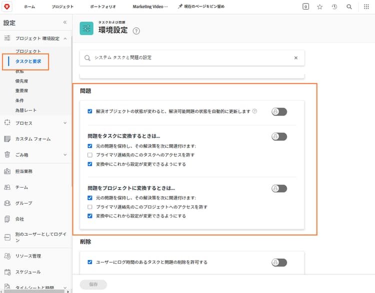Open ホーム in top navigation

pyautogui.click(x=29, y=6)
